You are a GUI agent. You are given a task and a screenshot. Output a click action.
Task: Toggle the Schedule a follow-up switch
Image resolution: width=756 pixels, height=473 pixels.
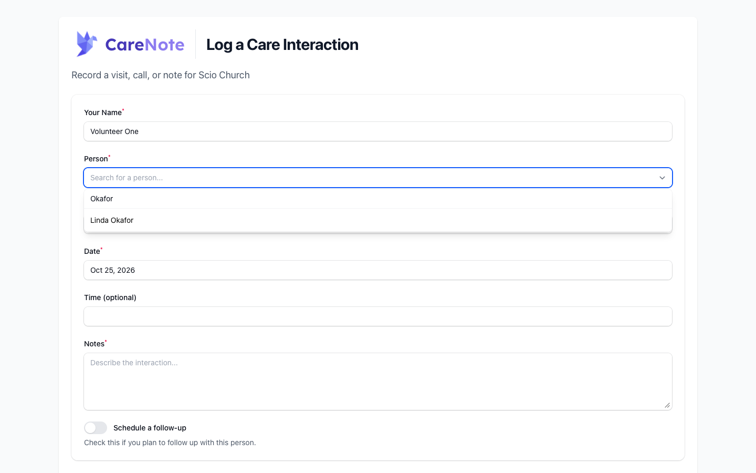96,428
